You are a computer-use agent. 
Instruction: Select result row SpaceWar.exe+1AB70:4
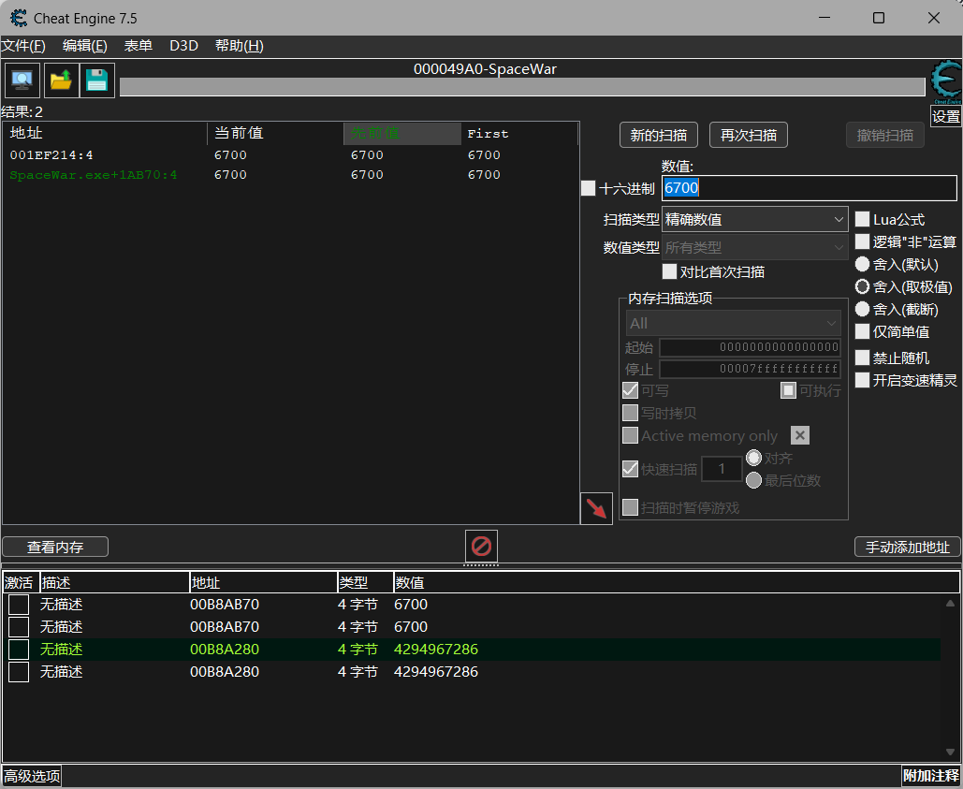[290, 174]
